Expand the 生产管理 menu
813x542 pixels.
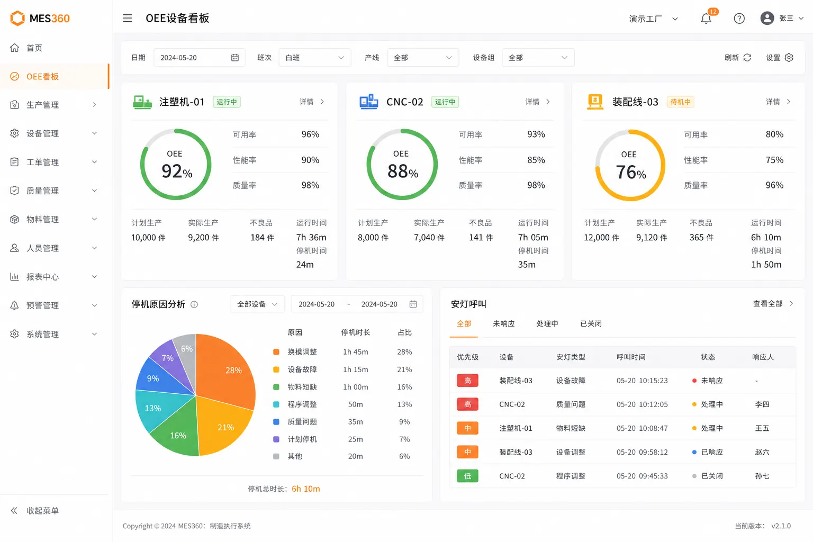(95, 105)
